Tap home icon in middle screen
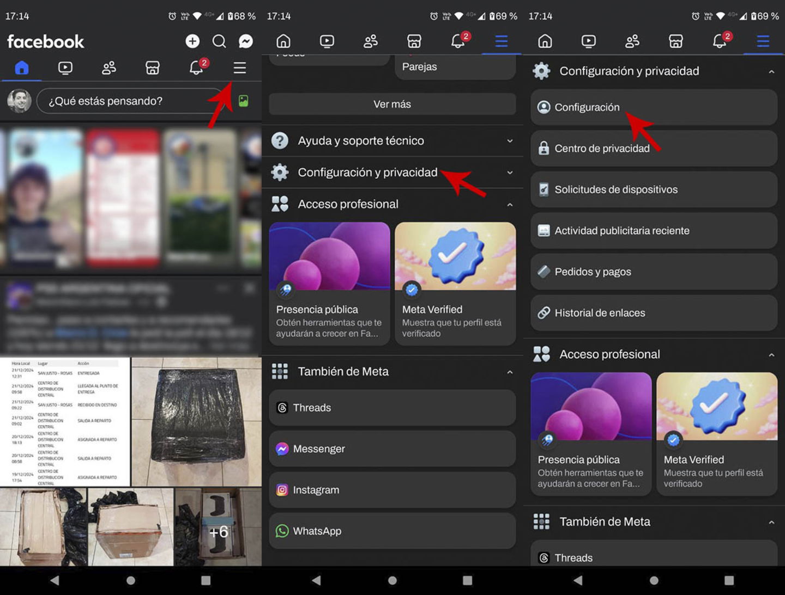This screenshot has width=785, height=595. click(283, 41)
